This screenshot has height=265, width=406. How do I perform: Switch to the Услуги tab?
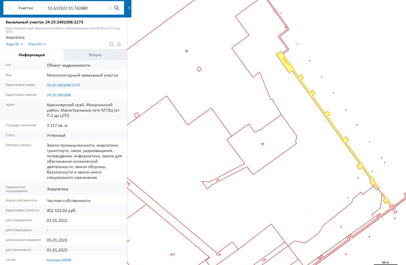(95, 55)
